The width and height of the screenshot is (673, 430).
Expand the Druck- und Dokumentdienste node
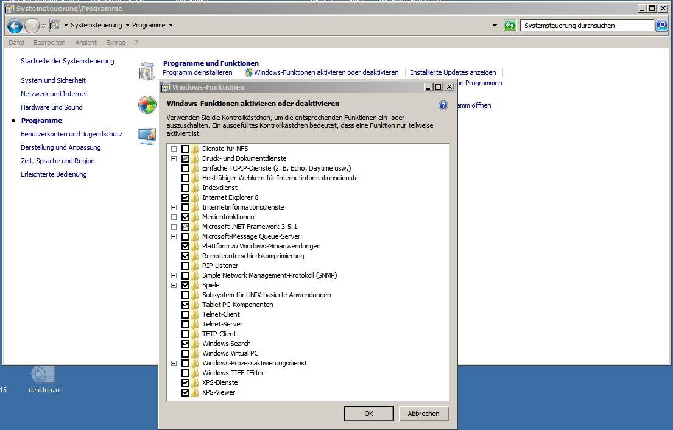[174, 159]
